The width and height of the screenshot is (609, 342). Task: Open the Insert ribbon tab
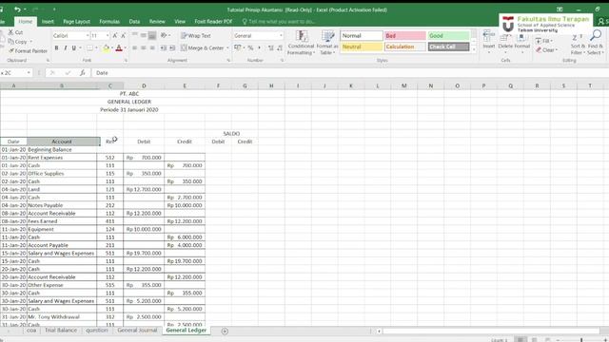pyautogui.click(x=48, y=21)
